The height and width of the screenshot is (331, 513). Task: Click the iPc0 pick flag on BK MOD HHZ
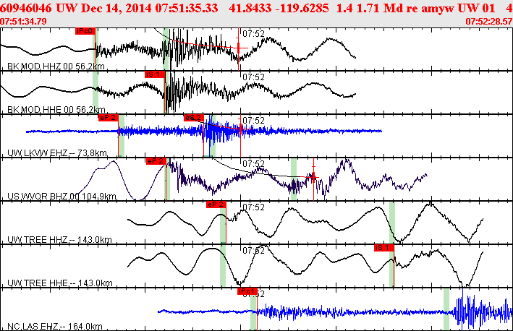tap(85, 31)
